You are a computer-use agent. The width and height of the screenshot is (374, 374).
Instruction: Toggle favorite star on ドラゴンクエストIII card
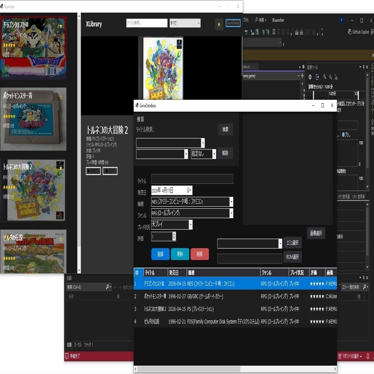(x=61, y=26)
